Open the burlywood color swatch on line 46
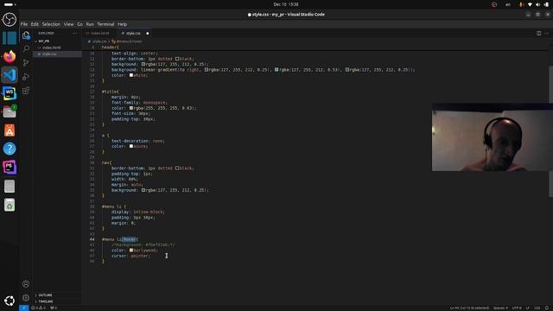This screenshot has width=553, height=311. point(131,251)
